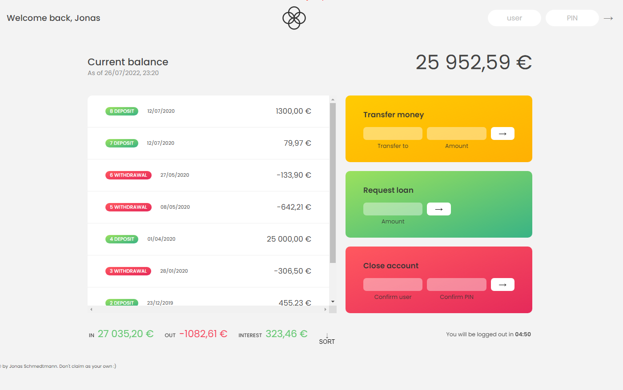Click the Bankist logo in the header
Viewport: 623px width, 390px height.
[x=294, y=18]
